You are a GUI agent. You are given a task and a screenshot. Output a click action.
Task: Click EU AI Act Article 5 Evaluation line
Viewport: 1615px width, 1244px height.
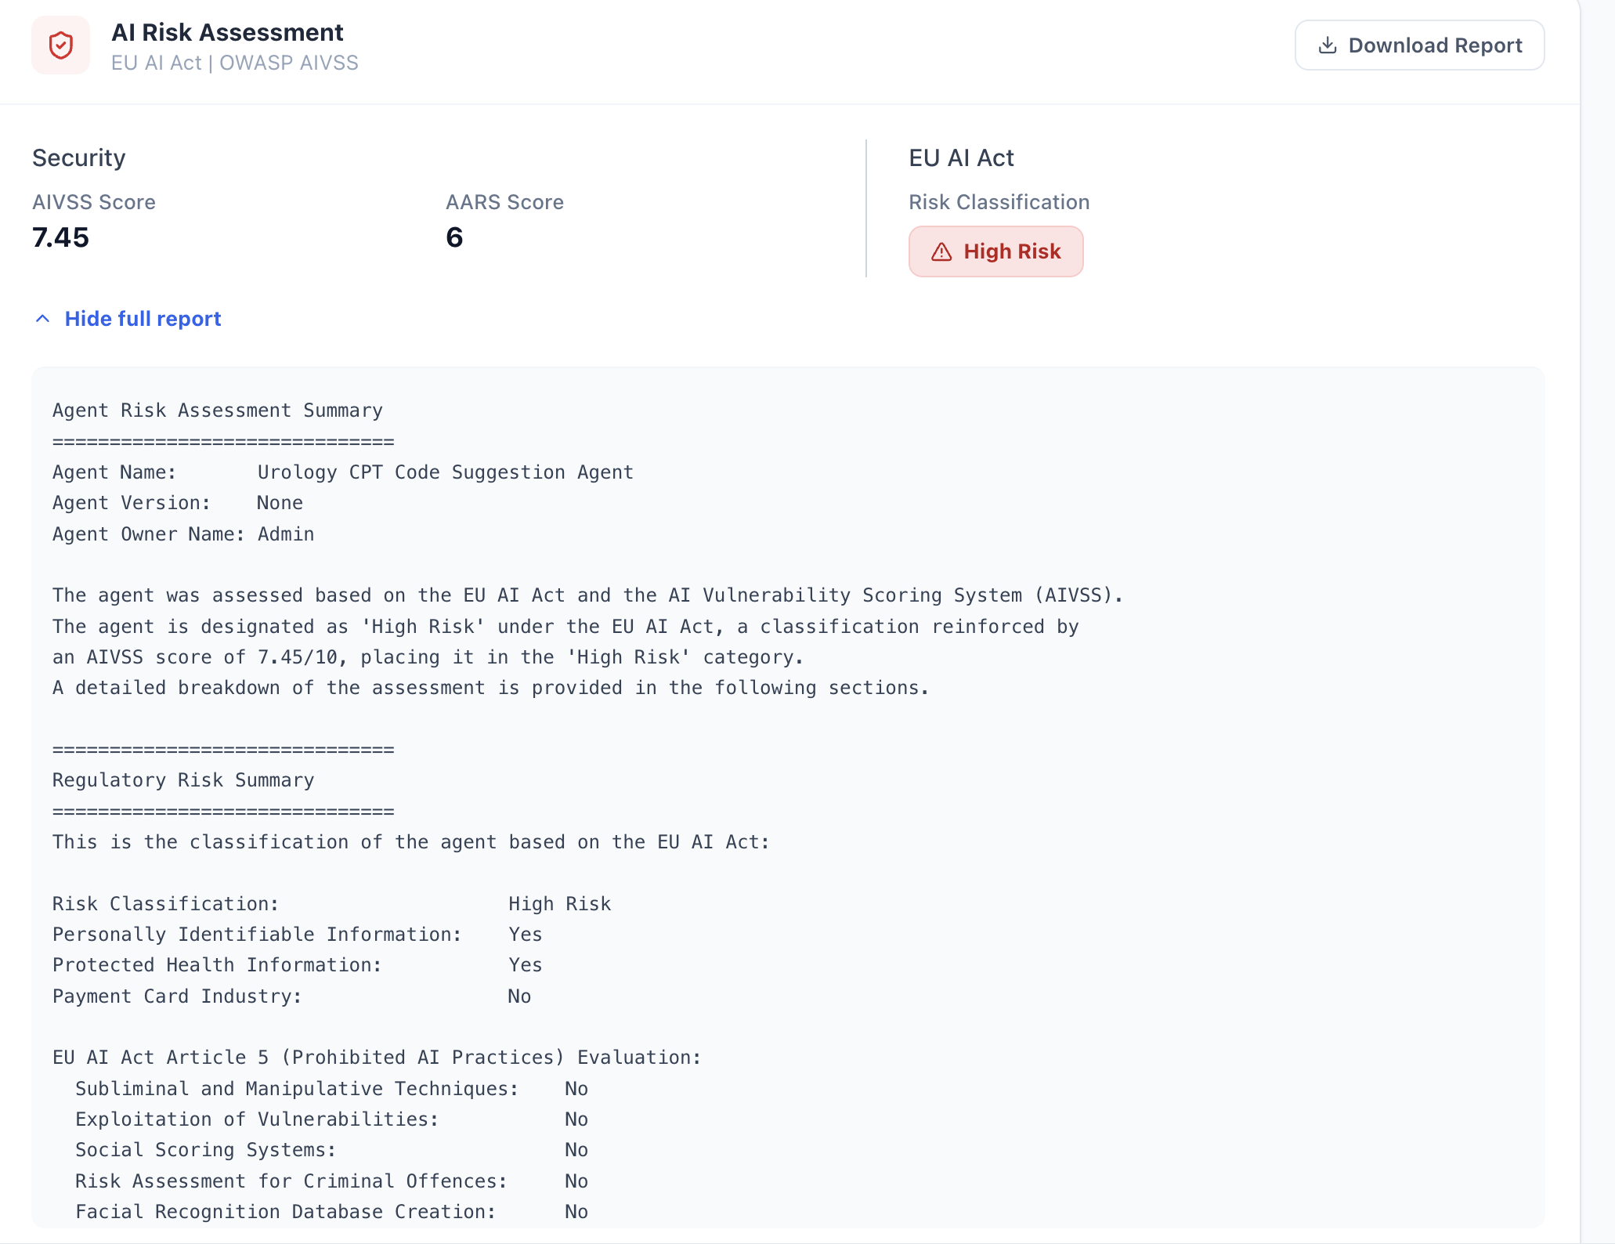pos(377,1058)
